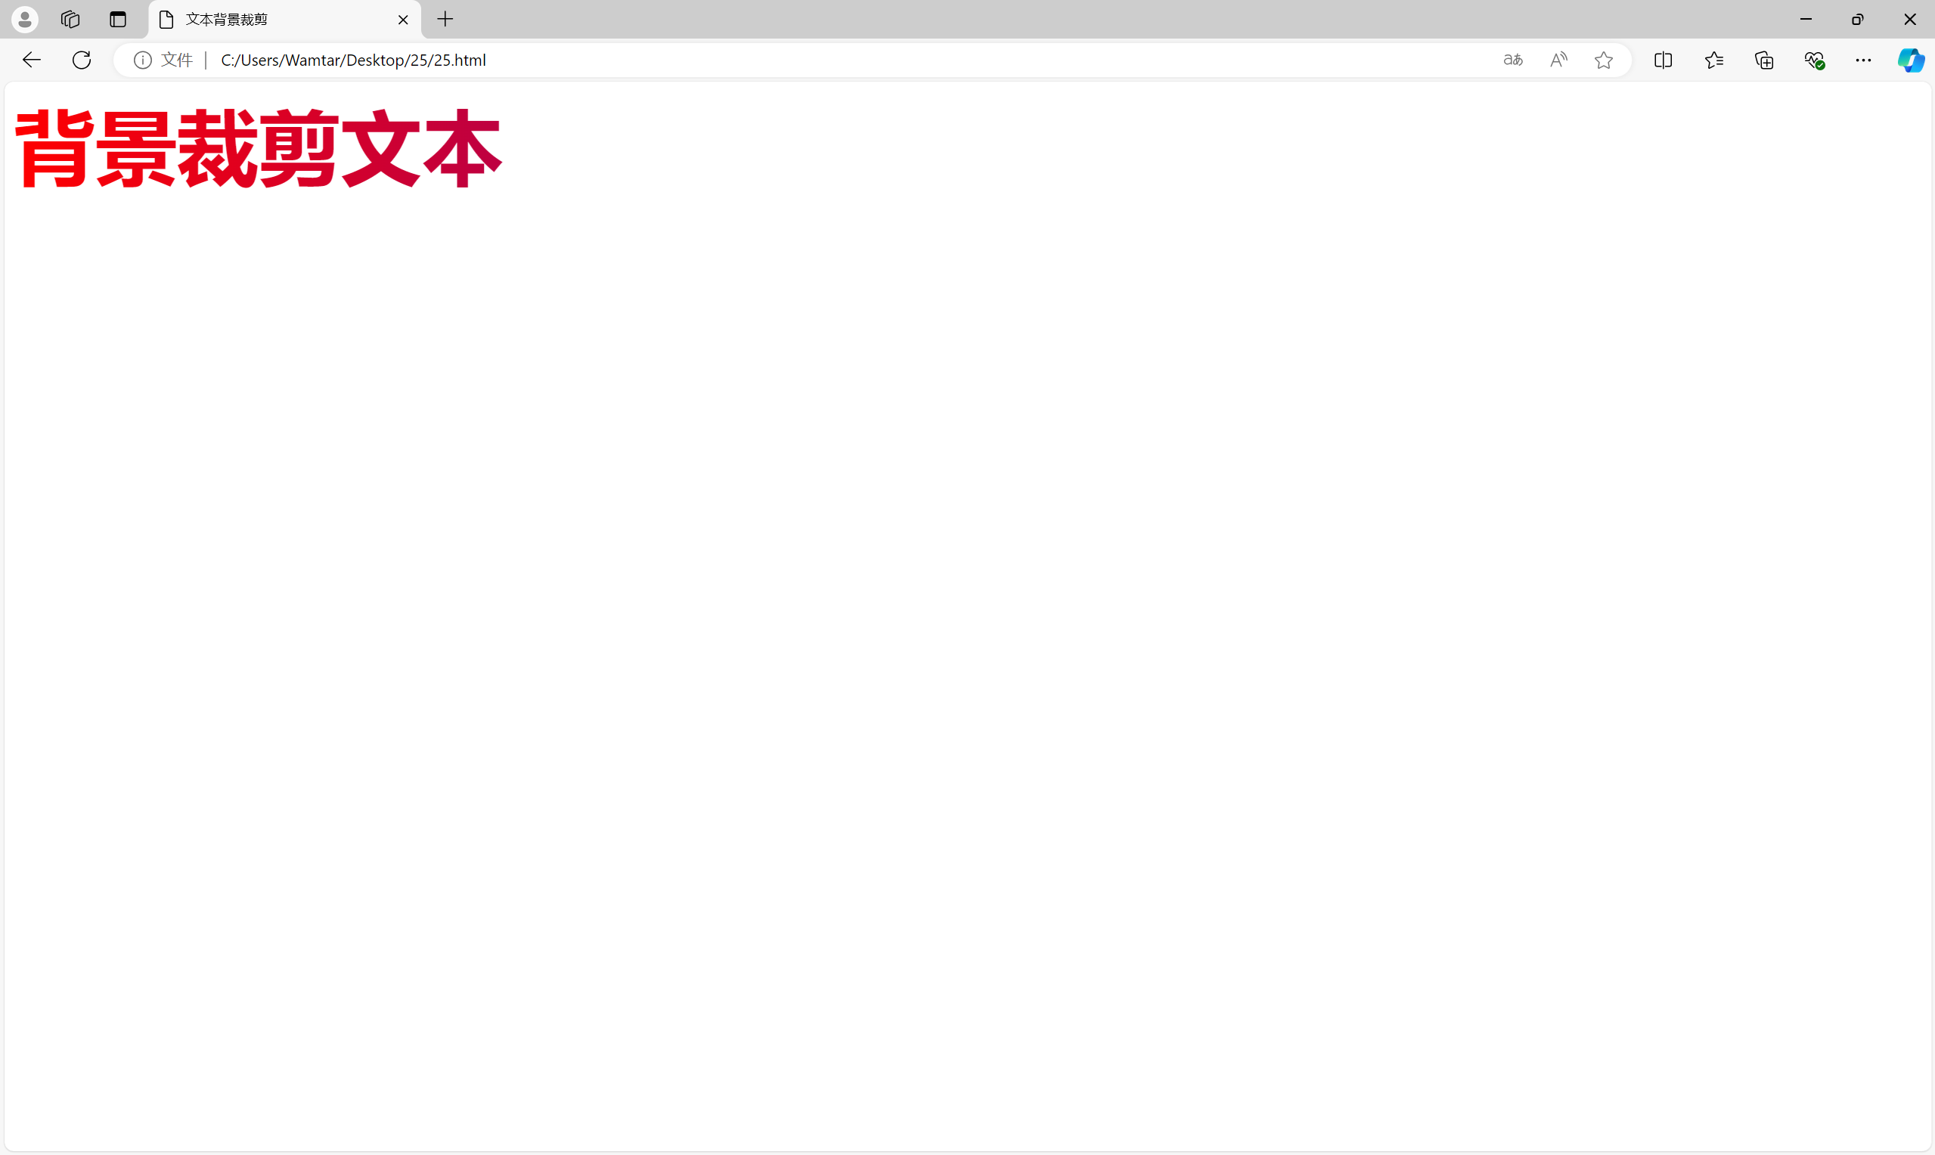
Task: Click the browser refresh icon
Action: [81, 59]
